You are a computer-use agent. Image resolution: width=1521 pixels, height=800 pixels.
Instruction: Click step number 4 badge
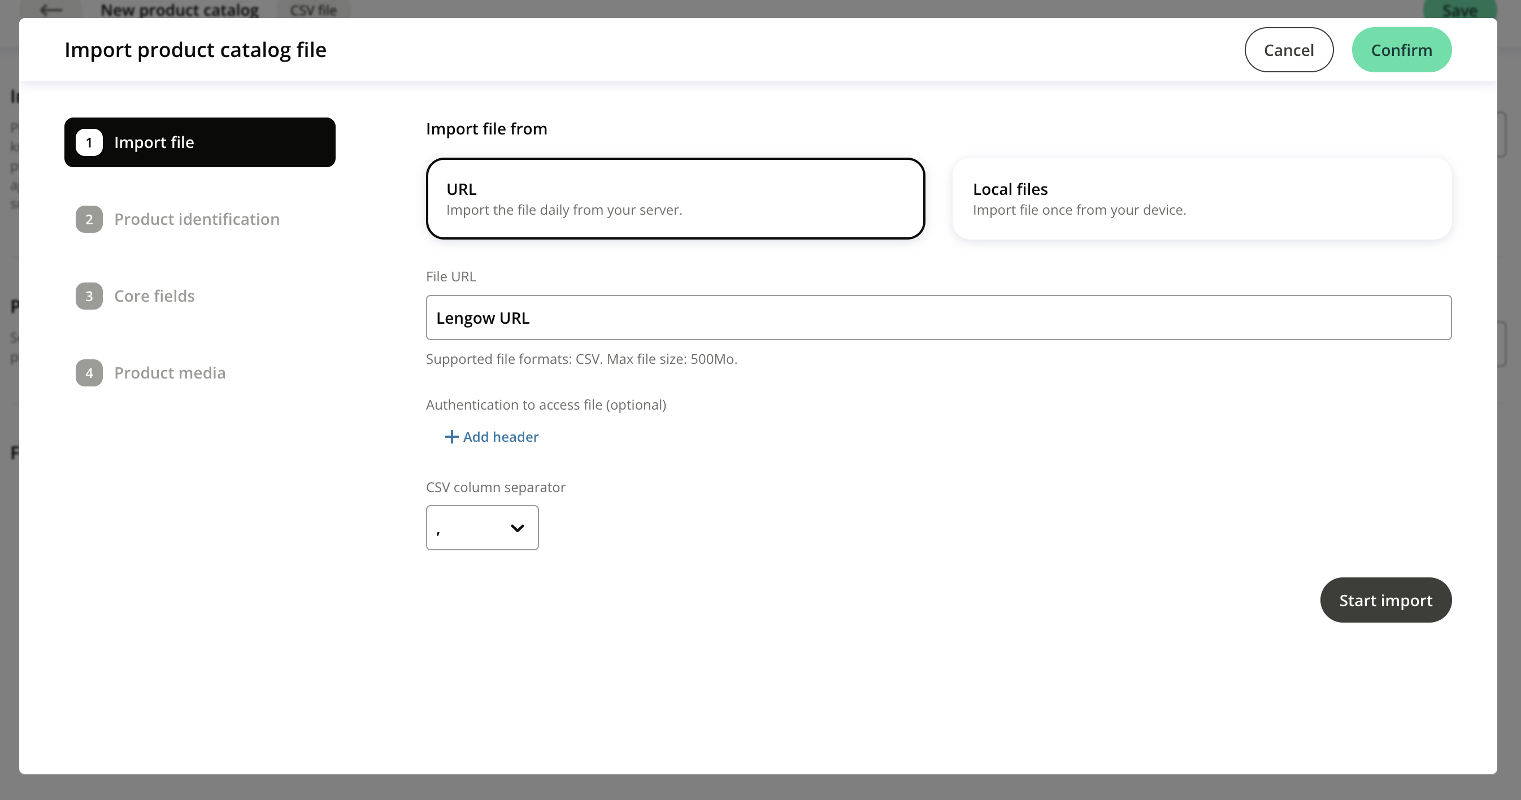click(x=89, y=373)
